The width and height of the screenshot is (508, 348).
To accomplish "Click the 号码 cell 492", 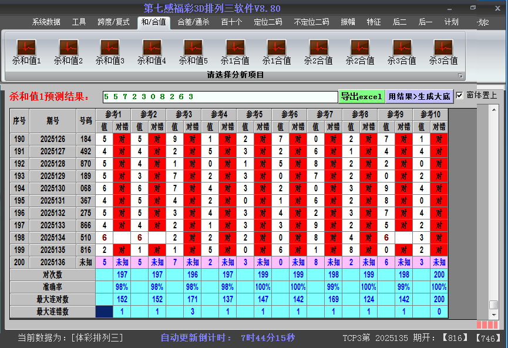I will tap(86, 151).
